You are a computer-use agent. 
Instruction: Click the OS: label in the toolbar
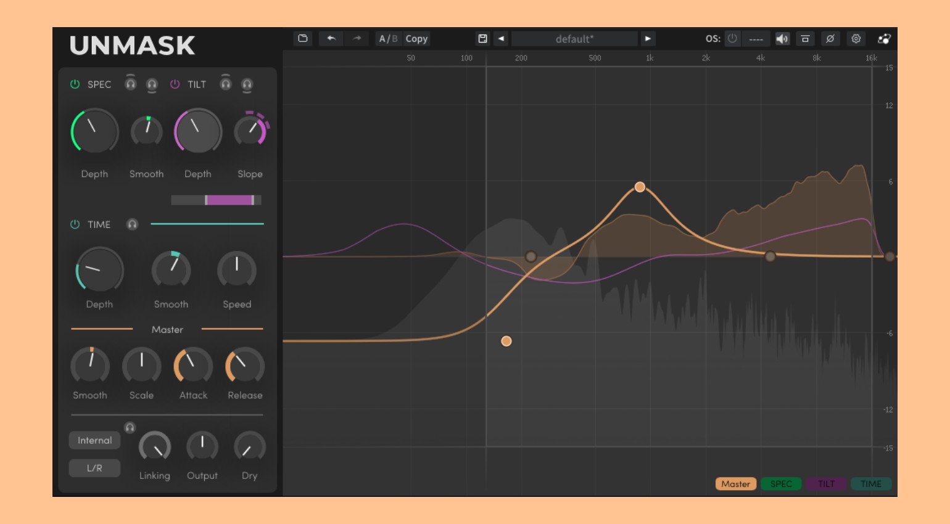[x=713, y=38]
